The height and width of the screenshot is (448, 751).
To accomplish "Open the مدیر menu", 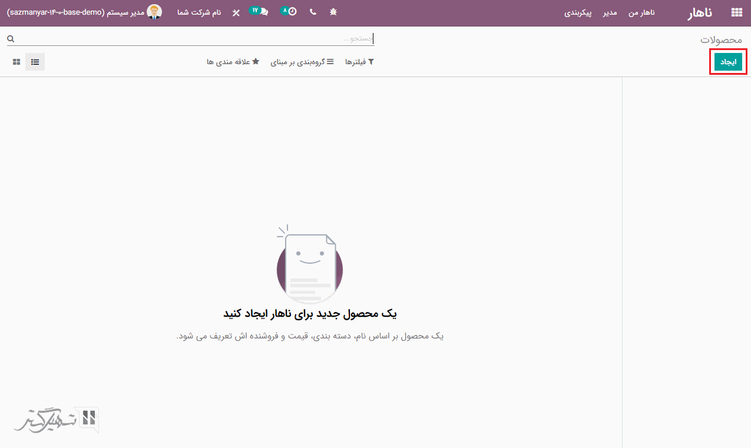I will (x=610, y=12).
